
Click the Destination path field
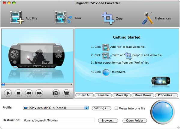pos(59,120)
